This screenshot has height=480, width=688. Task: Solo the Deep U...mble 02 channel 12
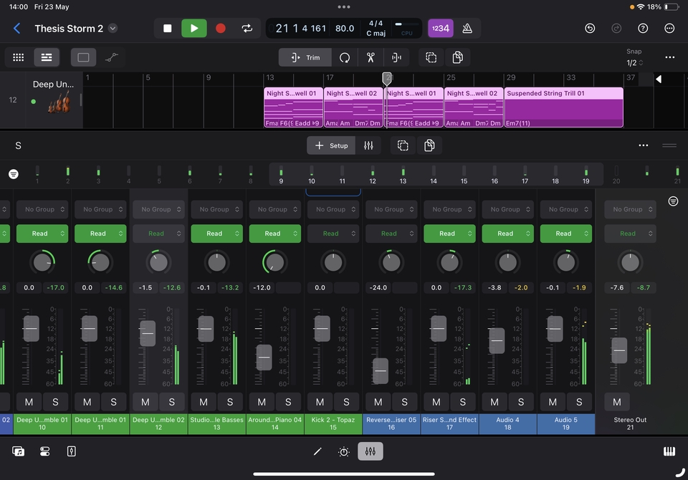[x=171, y=402]
